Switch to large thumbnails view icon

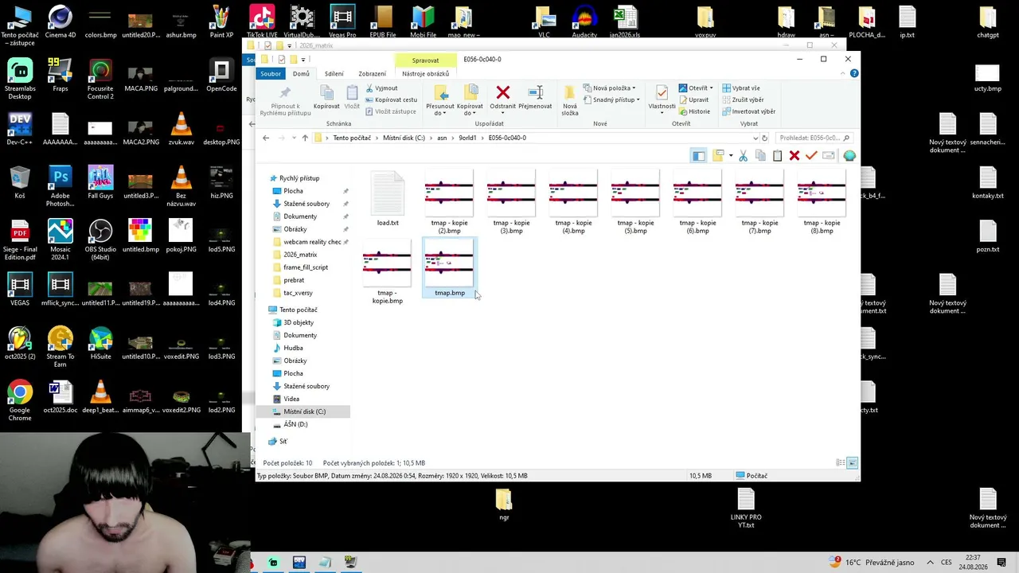coord(852,462)
